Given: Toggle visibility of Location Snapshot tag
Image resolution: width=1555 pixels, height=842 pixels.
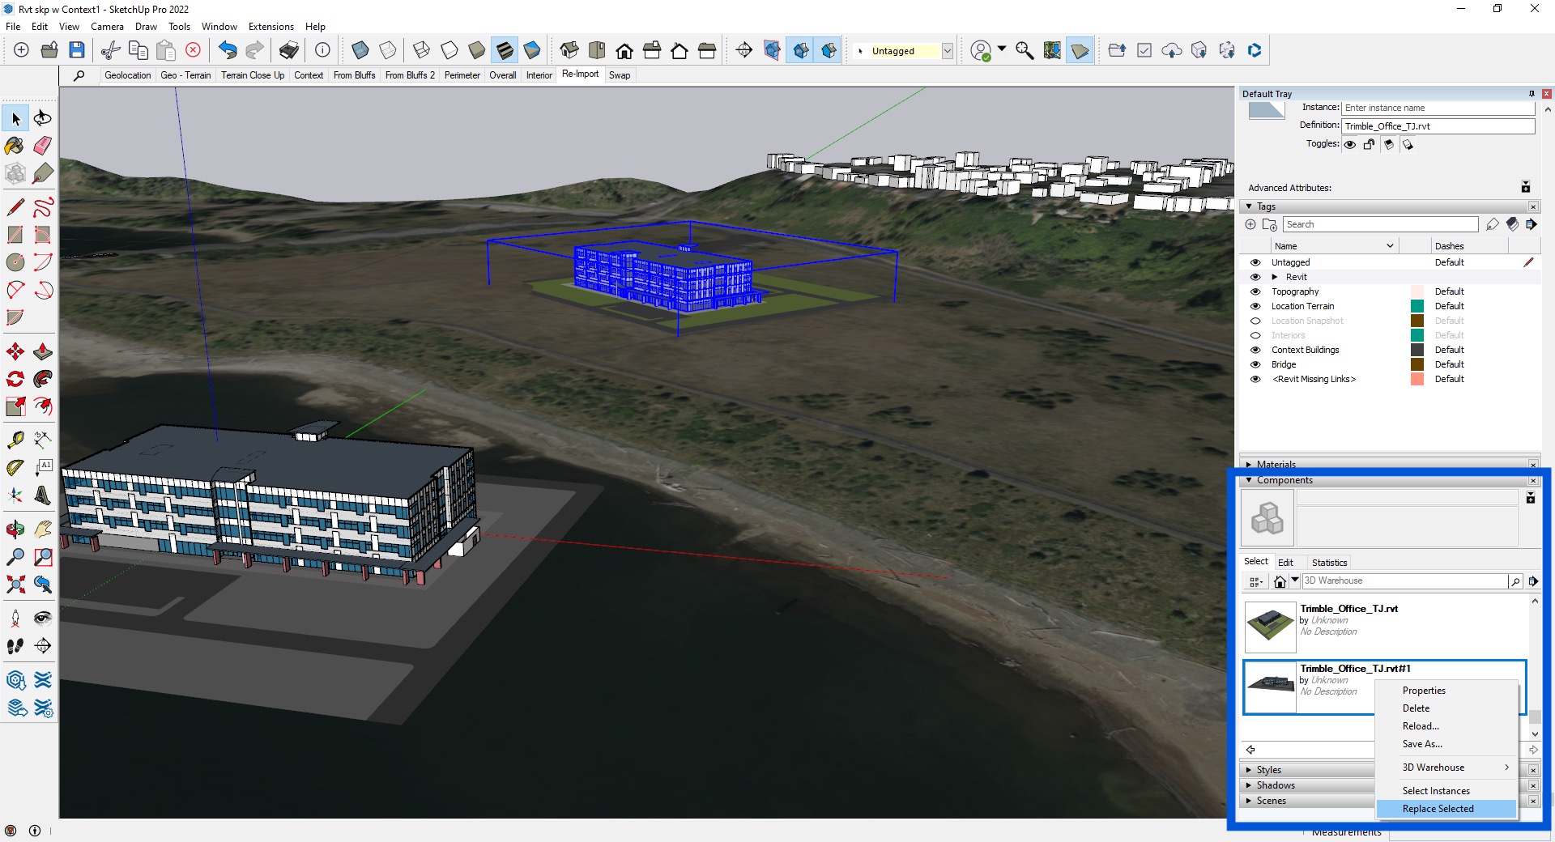Looking at the screenshot, I should (1255, 321).
